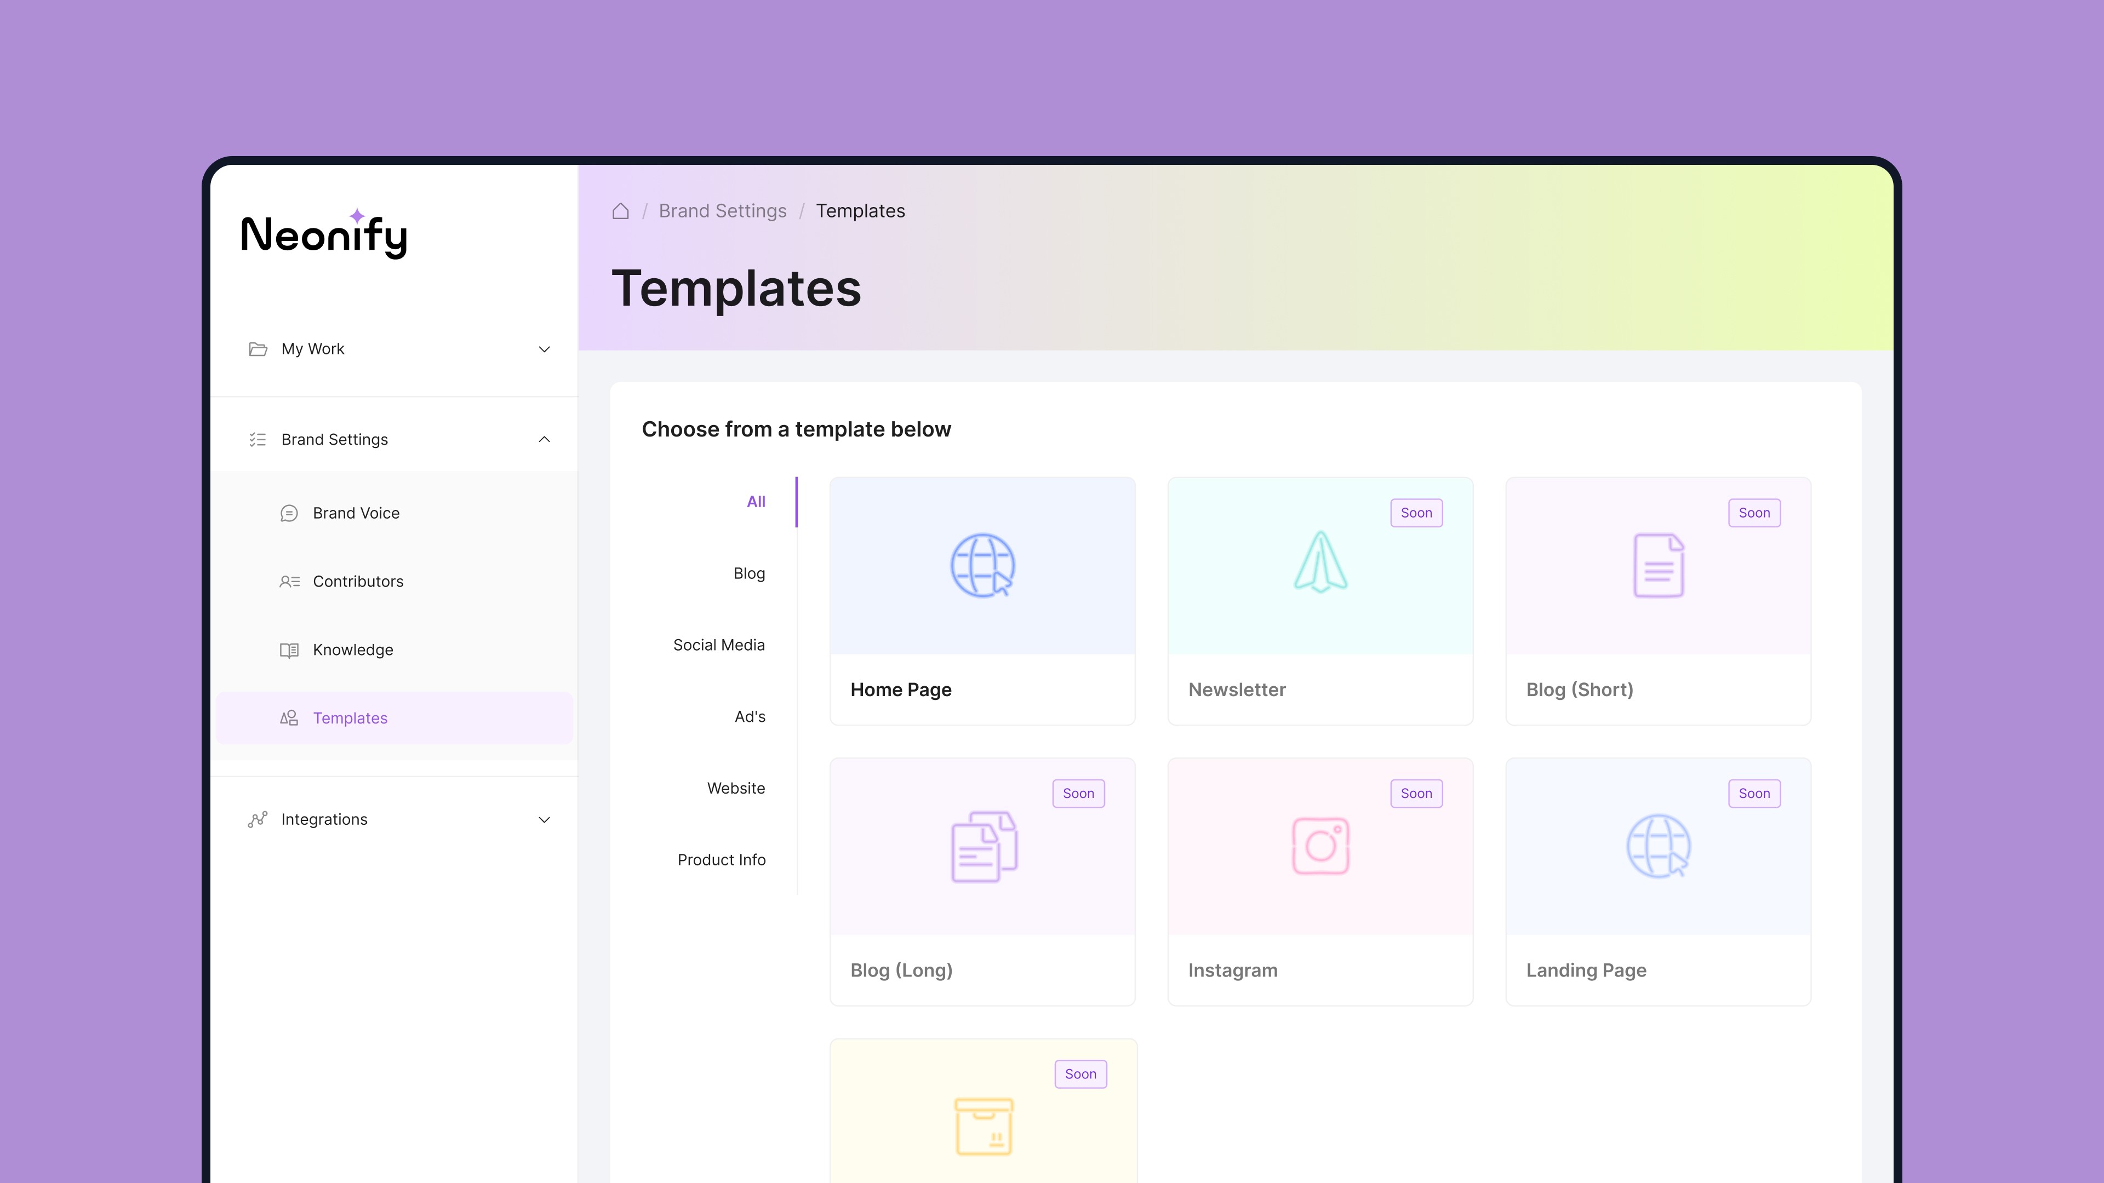The width and height of the screenshot is (2104, 1183).
Task: Click the Knowledge book icon
Action: [x=289, y=650]
